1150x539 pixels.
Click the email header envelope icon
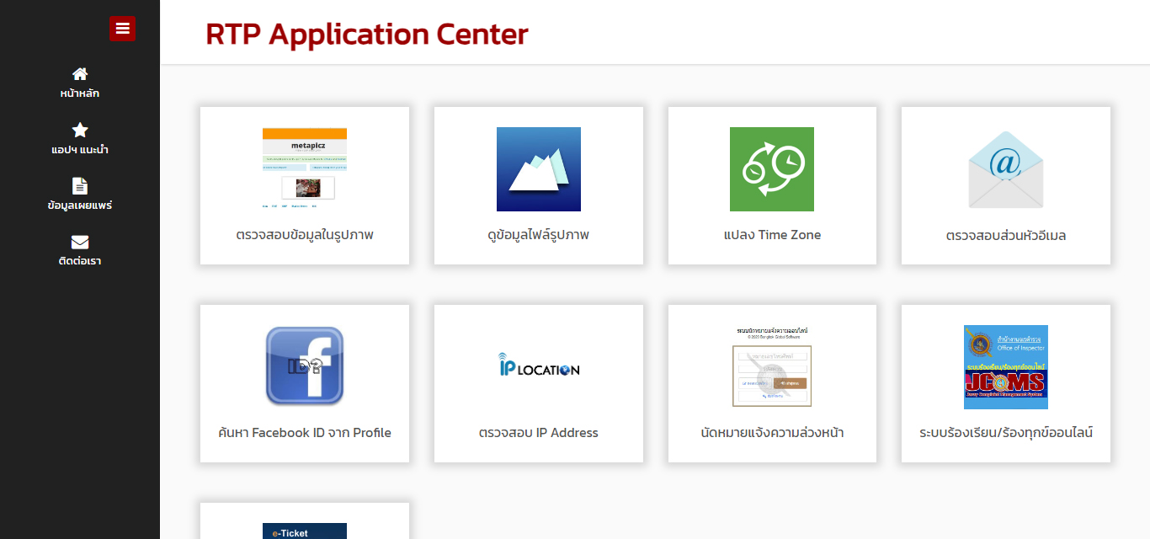(x=1005, y=169)
